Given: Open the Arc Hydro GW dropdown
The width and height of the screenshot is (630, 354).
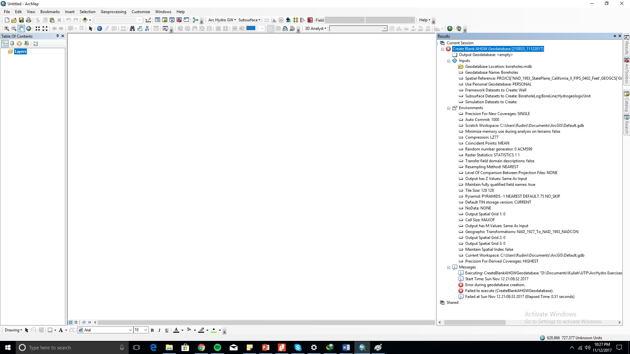Looking at the screenshot, I should coord(222,20).
